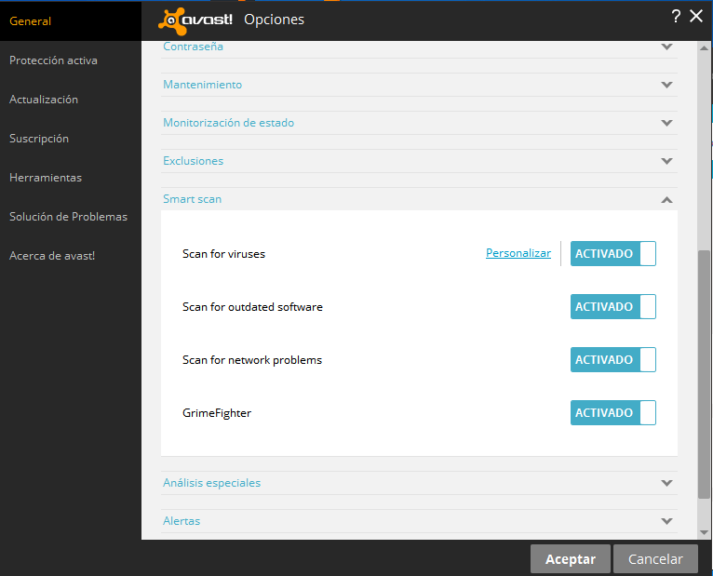This screenshot has height=576, width=713.
Task: Switch to Herramientas tab
Action: click(46, 178)
